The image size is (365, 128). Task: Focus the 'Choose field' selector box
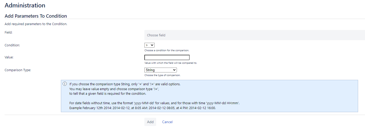coord(255,35)
